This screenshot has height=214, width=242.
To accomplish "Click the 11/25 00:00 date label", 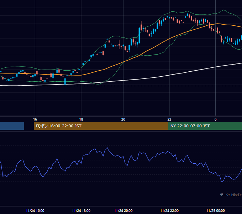I will [x=216, y=210].
